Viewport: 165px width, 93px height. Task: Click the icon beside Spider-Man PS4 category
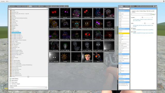[11, 71]
